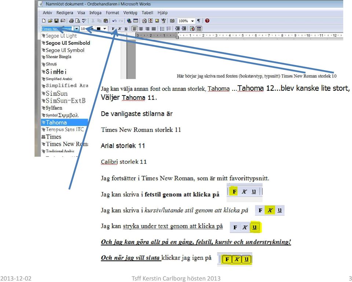Open print preview icon

(78, 21)
